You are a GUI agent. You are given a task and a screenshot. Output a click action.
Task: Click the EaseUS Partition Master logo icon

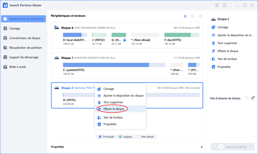click(5, 5)
